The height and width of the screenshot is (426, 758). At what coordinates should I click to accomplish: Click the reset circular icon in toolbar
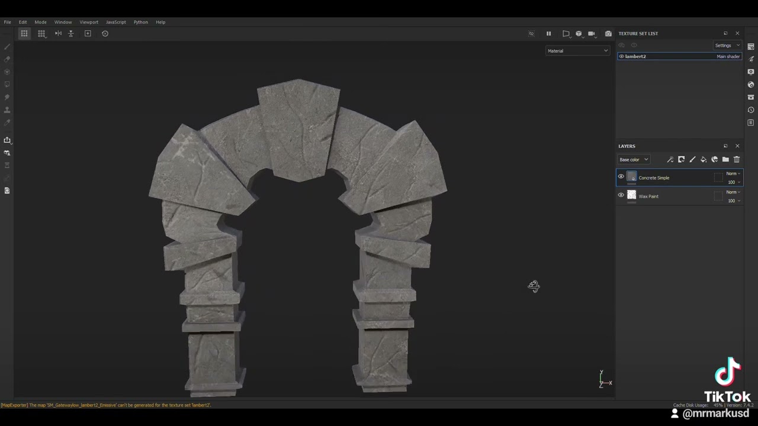coord(105,34)
